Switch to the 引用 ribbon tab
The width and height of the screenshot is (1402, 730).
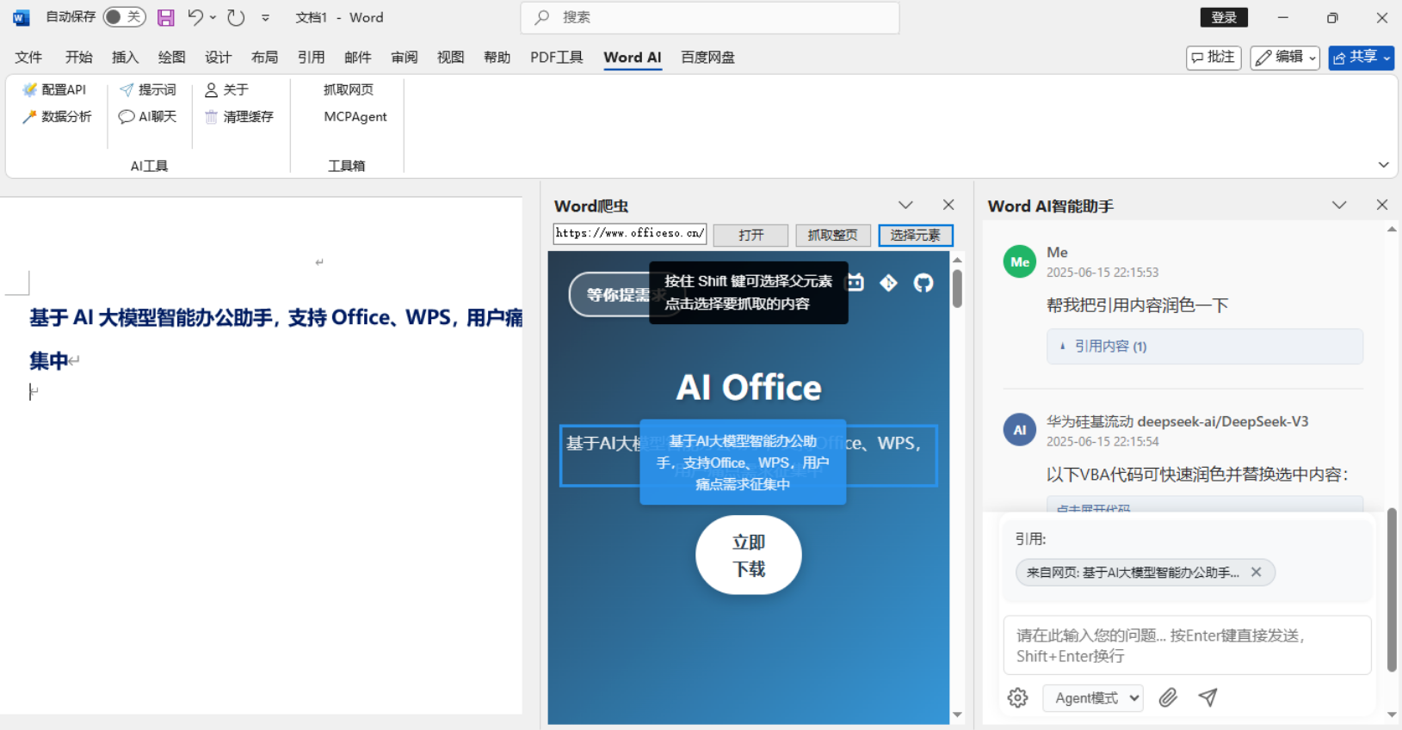311,58
